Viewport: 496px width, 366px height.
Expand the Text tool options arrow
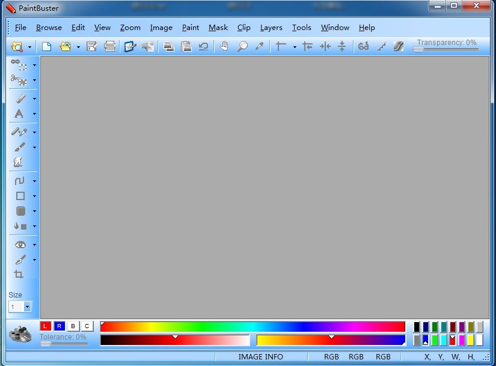[x=34, y=114]
